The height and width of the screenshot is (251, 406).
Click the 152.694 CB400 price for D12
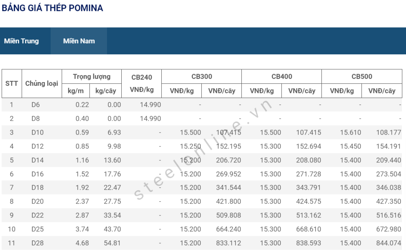(308, 146)
